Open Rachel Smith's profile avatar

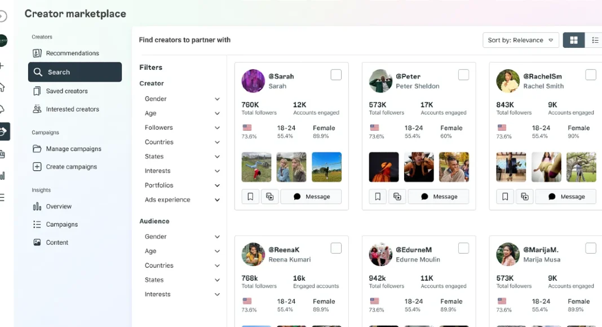[x=507, y=81]
